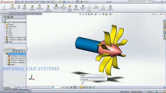
Task: Toggle AutoKey in the motion toolbar
Action: pyautogui.click(x=75, y=87)
